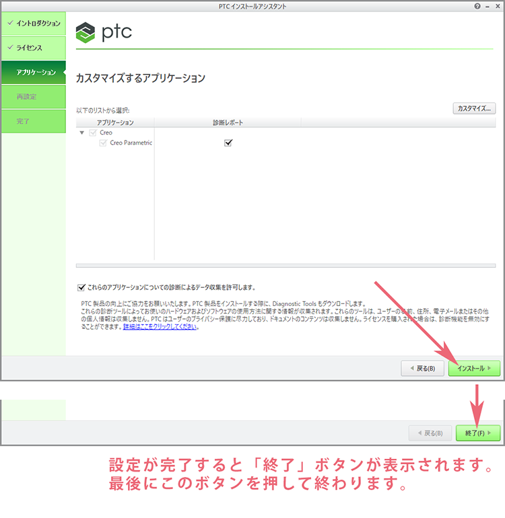The width and height of the screenshot is (505, 518).
Task: Click the help question mark icon
Action: (477, 6)
